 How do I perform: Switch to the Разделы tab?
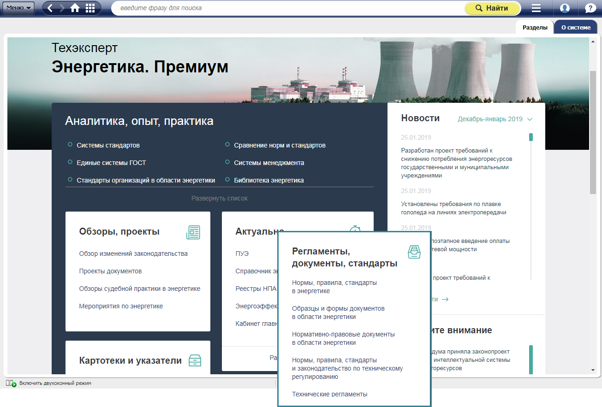(x=535, y=27)
